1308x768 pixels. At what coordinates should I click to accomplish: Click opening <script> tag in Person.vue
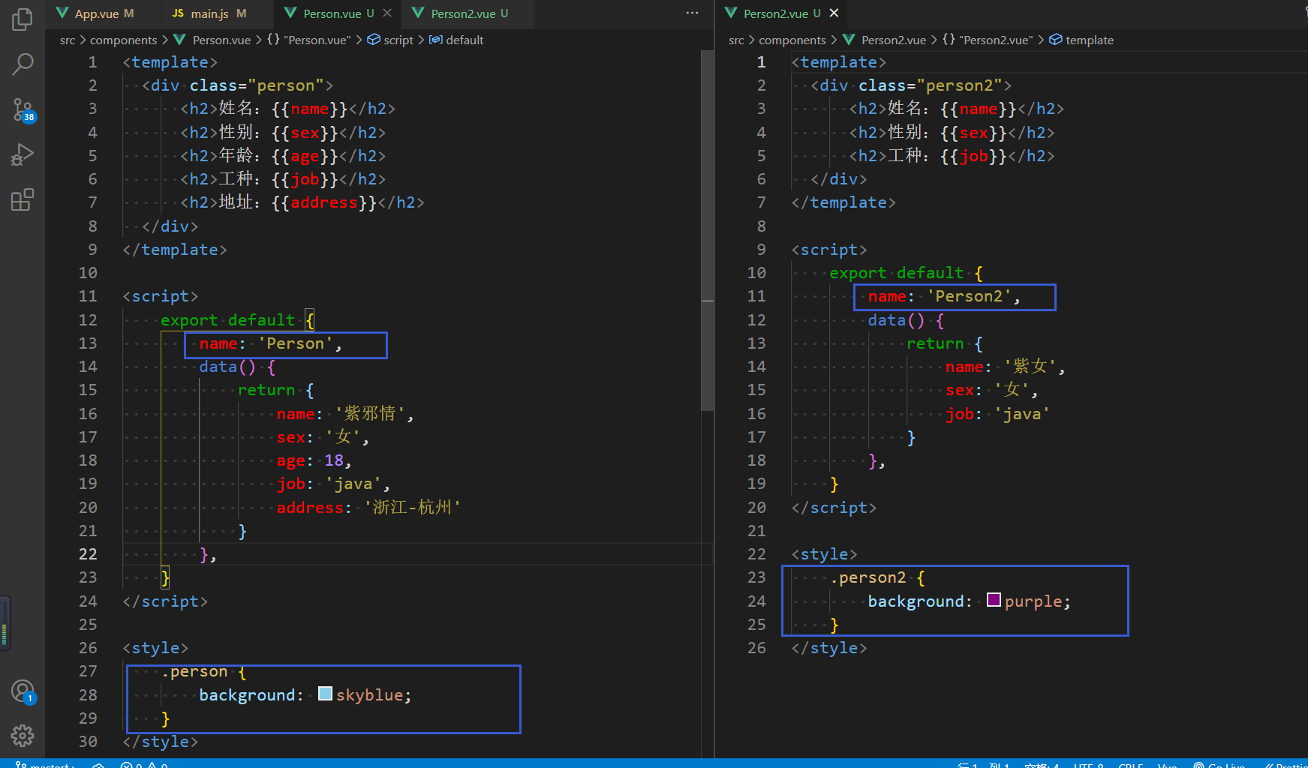click(x=161, y=297)
